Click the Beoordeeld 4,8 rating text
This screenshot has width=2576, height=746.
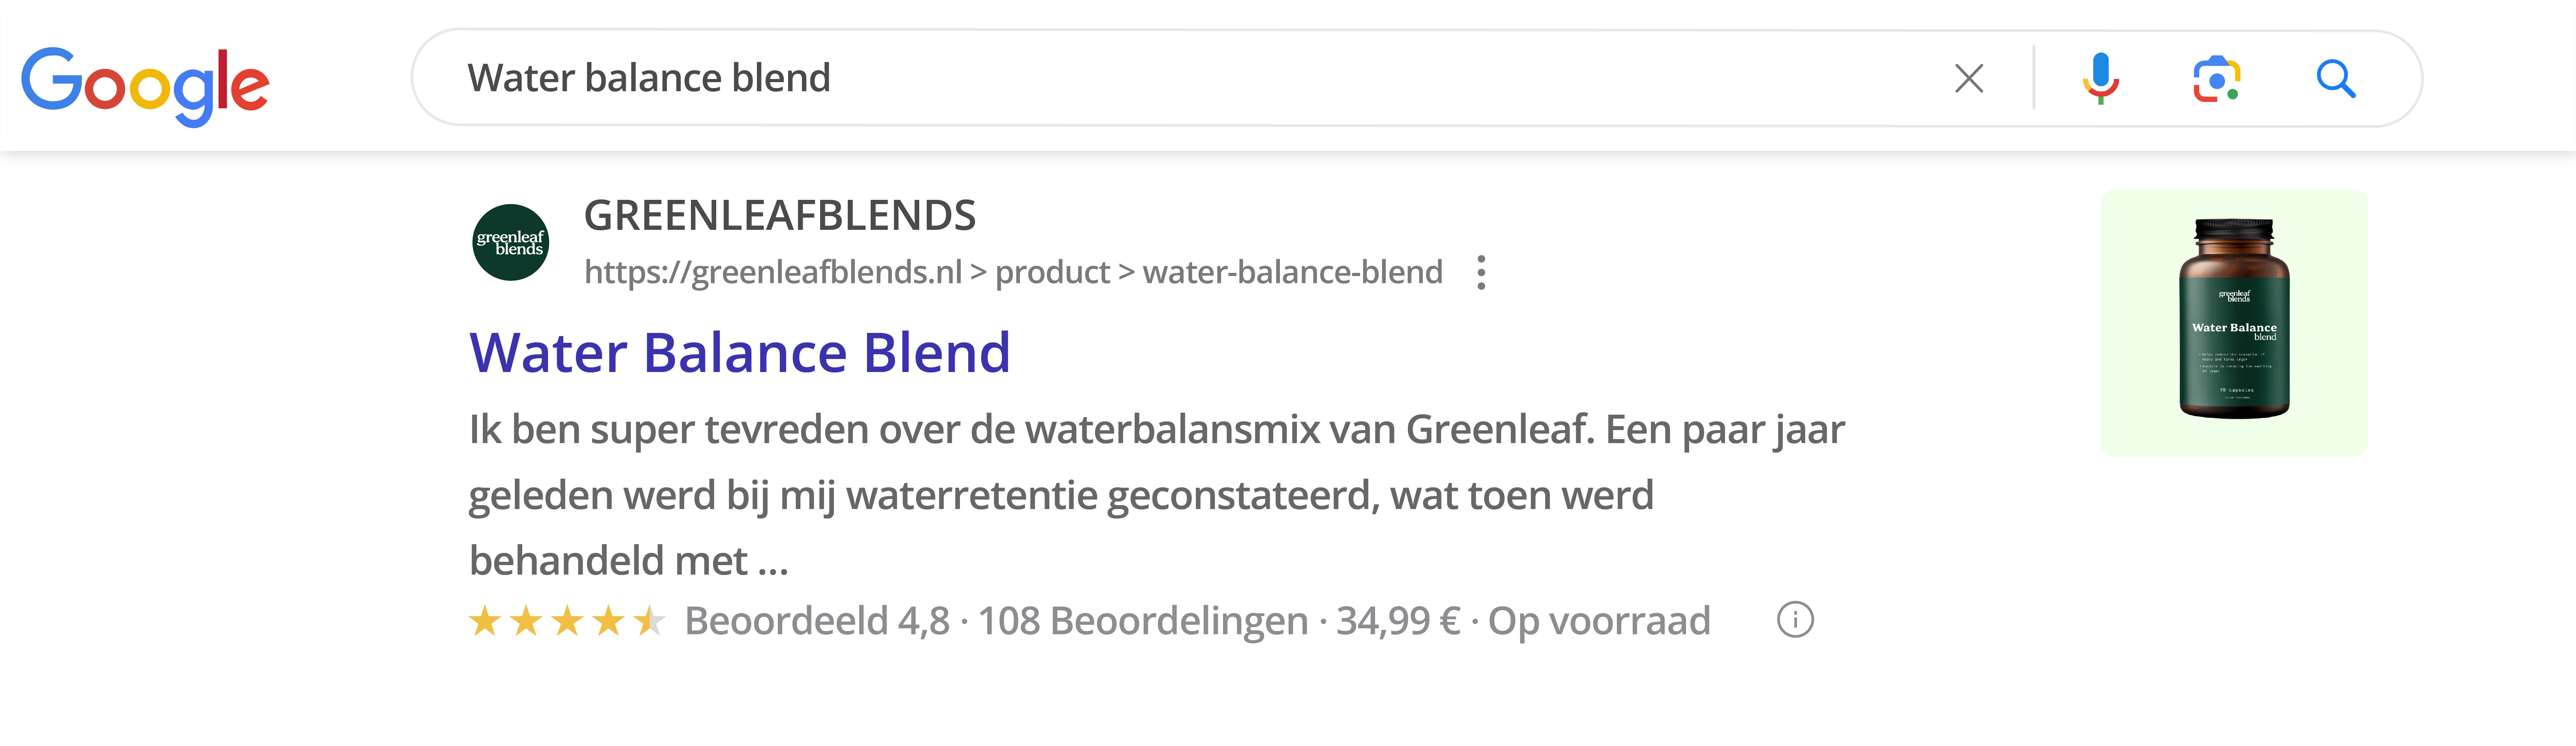click(x=817, y=621)
